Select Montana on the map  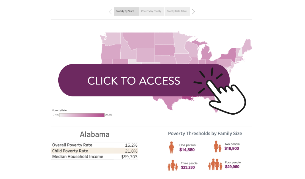pos(139,41)
